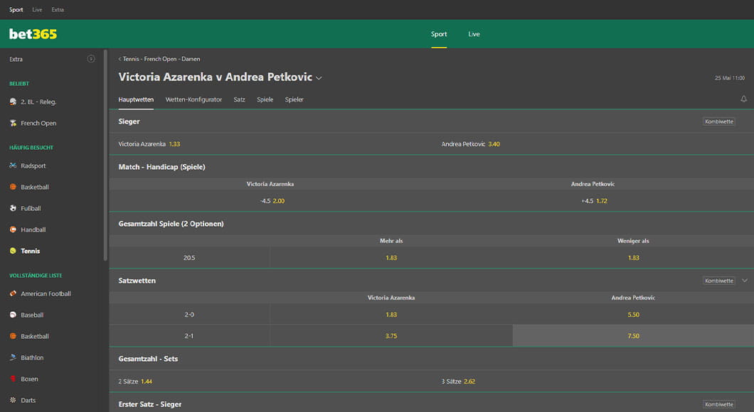Viewport: 754px width, 412px height.
Task: Click the Extra circle icon in sidebar
Action: pos(91,59)
